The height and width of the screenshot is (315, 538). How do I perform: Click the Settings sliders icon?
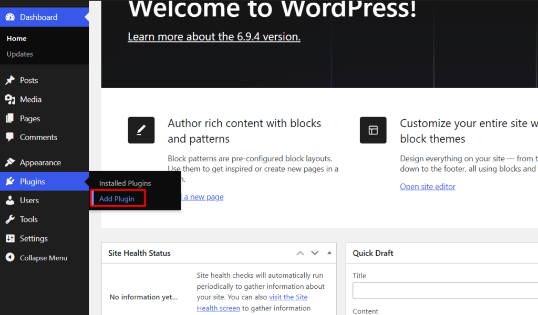tap(10, 238)
